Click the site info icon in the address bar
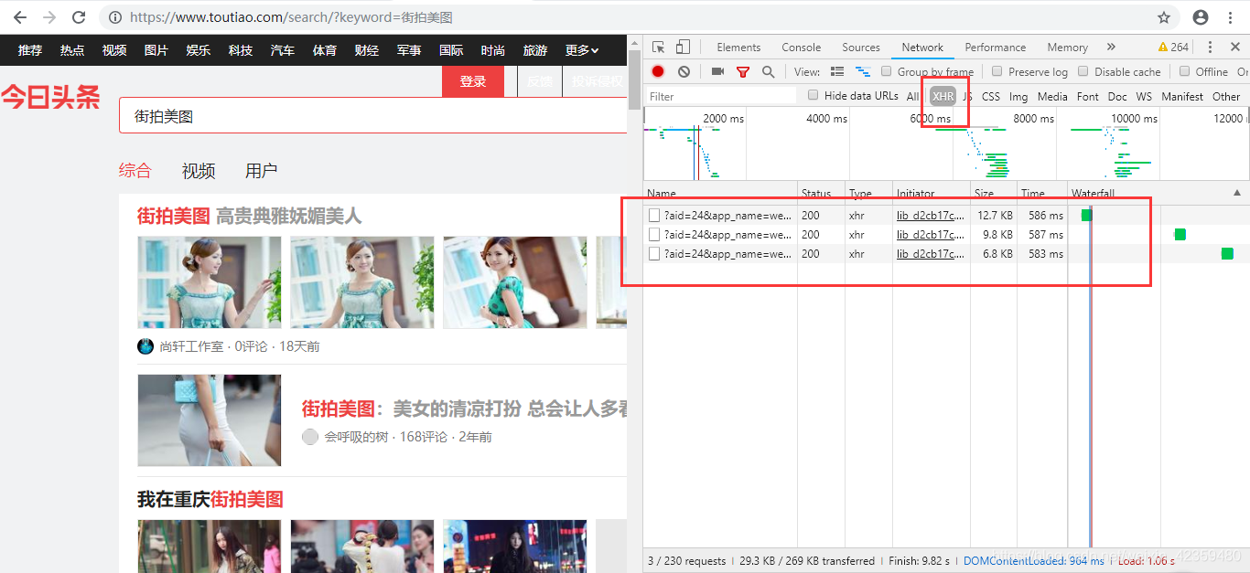Screen dimensions: 1250x573 (114, 17)
